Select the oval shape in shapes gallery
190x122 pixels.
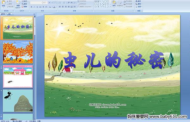pyautogui.click(x=108, y=1)
